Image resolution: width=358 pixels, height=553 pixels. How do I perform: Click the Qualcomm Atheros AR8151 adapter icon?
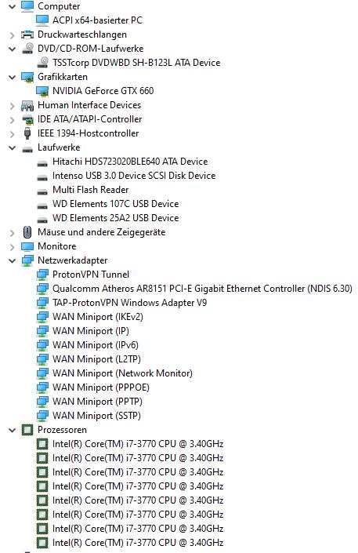coord(42,289)
